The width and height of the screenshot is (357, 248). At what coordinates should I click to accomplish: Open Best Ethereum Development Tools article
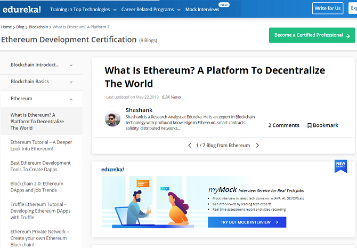pos(40,166)
